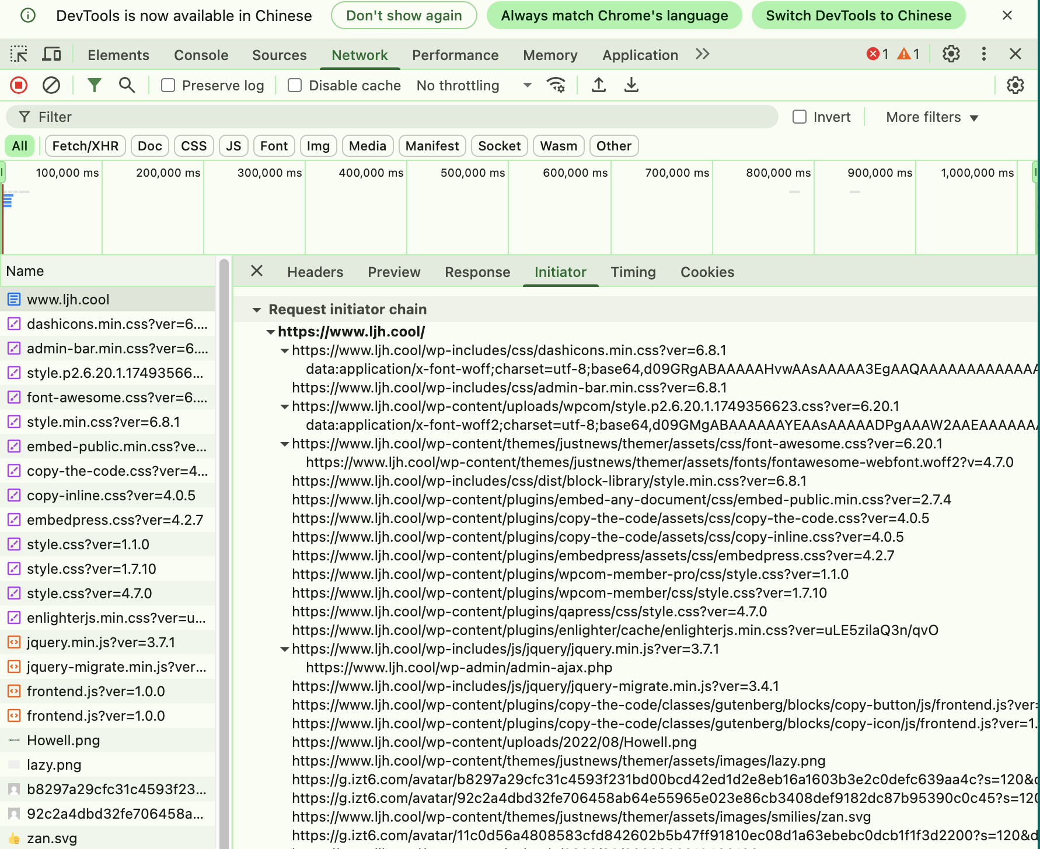Switch to the Console panel
This screenshot has height=849, width=1040.
[x=201, y=55]
